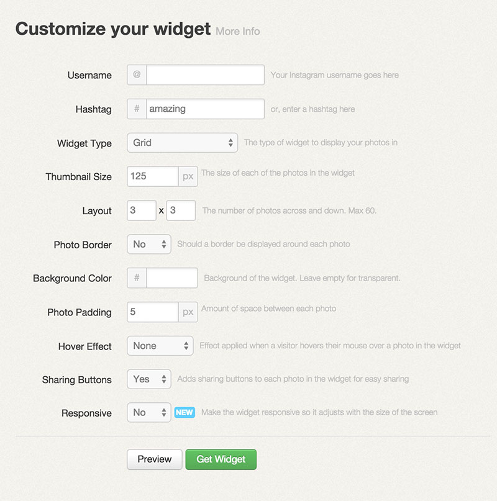The height and width of the screenshot is (501, 497).
Task: Click the px suffix of Thumbnail Size
Action: [188, 176]
